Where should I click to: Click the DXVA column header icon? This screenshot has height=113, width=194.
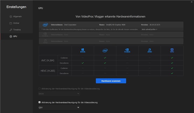click(x=83, y=50)
